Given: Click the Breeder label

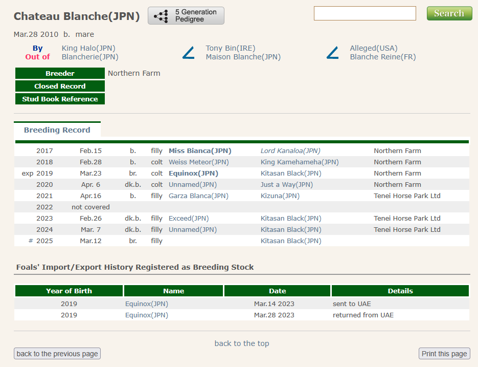Looking at the screenshot, I should [x=60, y=73].
